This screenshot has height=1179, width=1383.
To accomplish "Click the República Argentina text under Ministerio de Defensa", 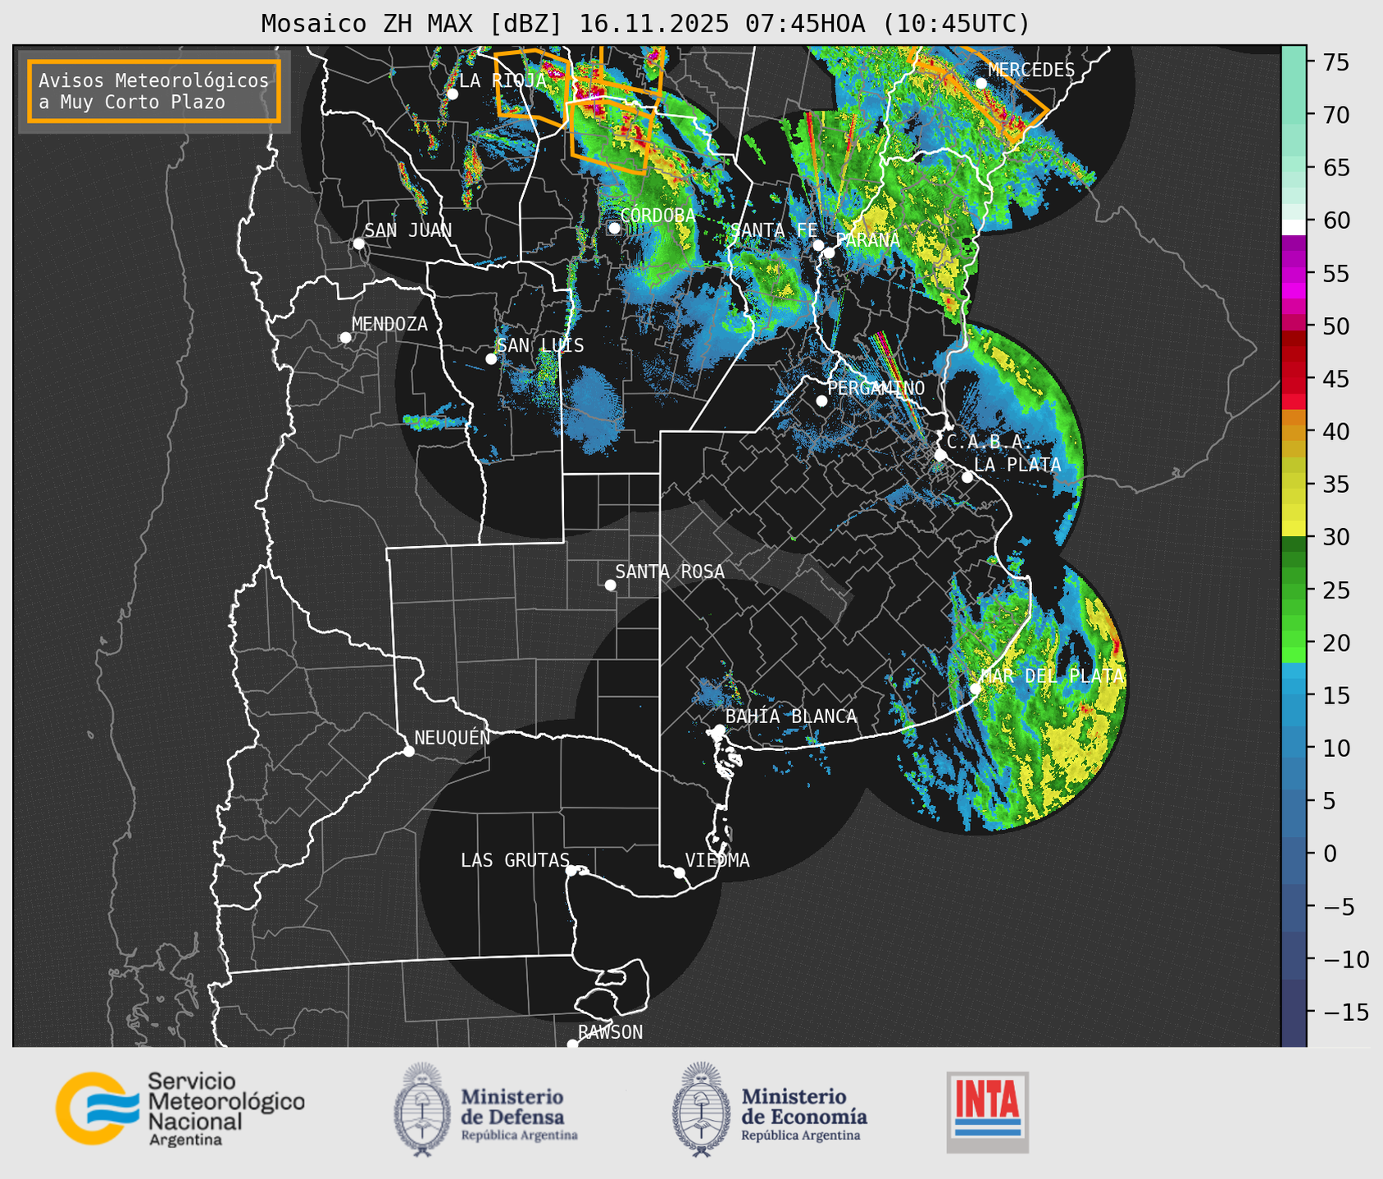I will [519, 1136].
